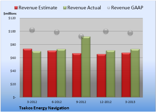Select the 'Revenue Estimate' legend label
The width and height of the screenshot is (156, 112).
(38, 8)
